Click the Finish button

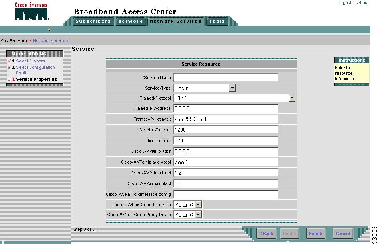(x=315, y=234)
